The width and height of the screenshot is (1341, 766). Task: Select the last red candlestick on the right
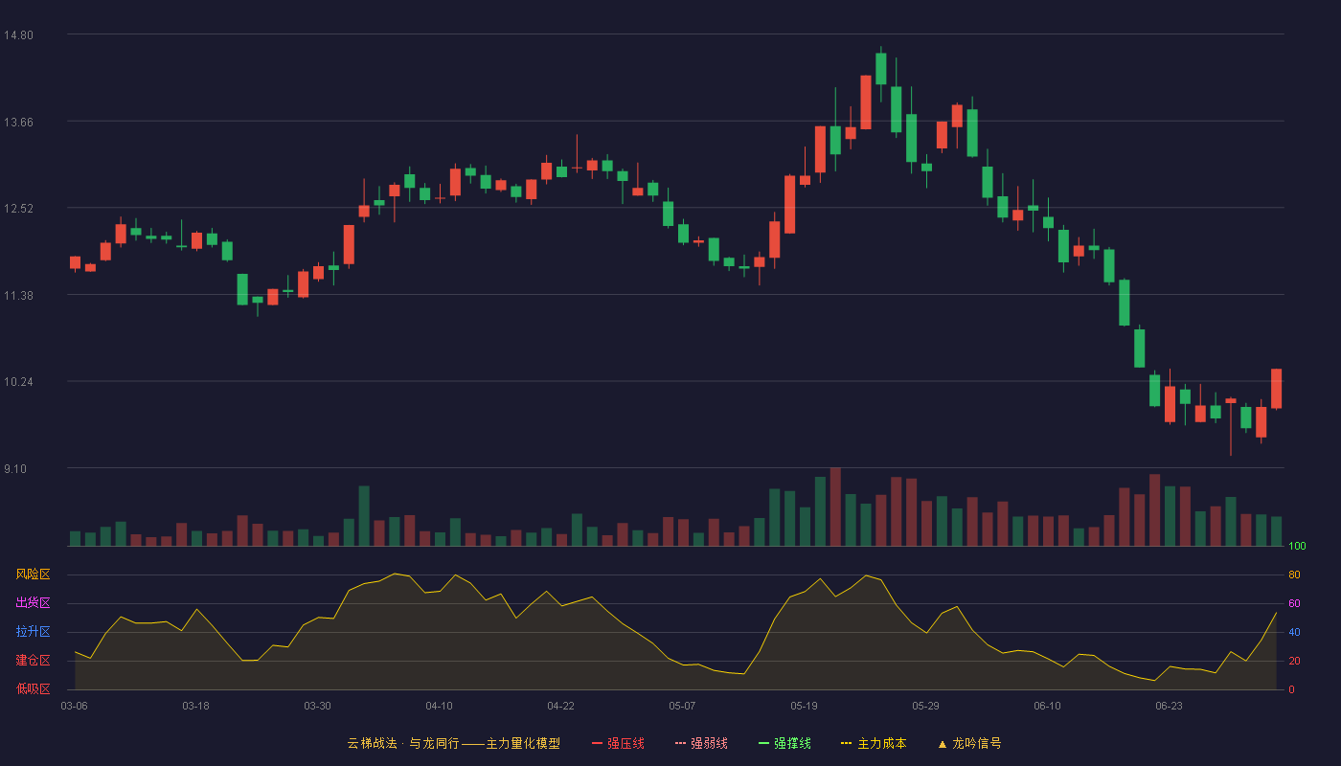coord(1276,389)
